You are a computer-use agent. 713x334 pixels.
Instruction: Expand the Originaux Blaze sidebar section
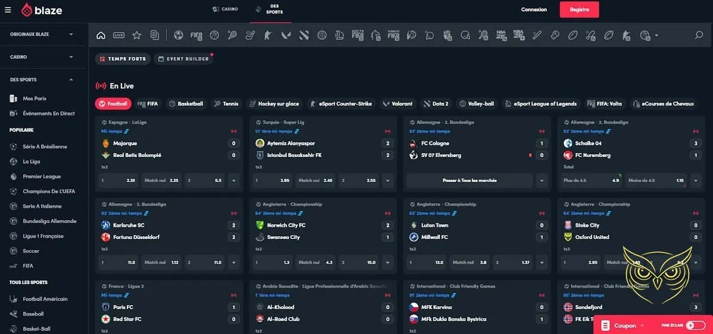pyautogui.click(x=71, y=34)
